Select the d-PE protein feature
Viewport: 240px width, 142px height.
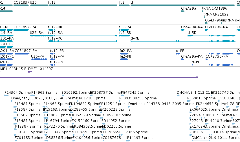pyautogui.click(x=205, y=54)
